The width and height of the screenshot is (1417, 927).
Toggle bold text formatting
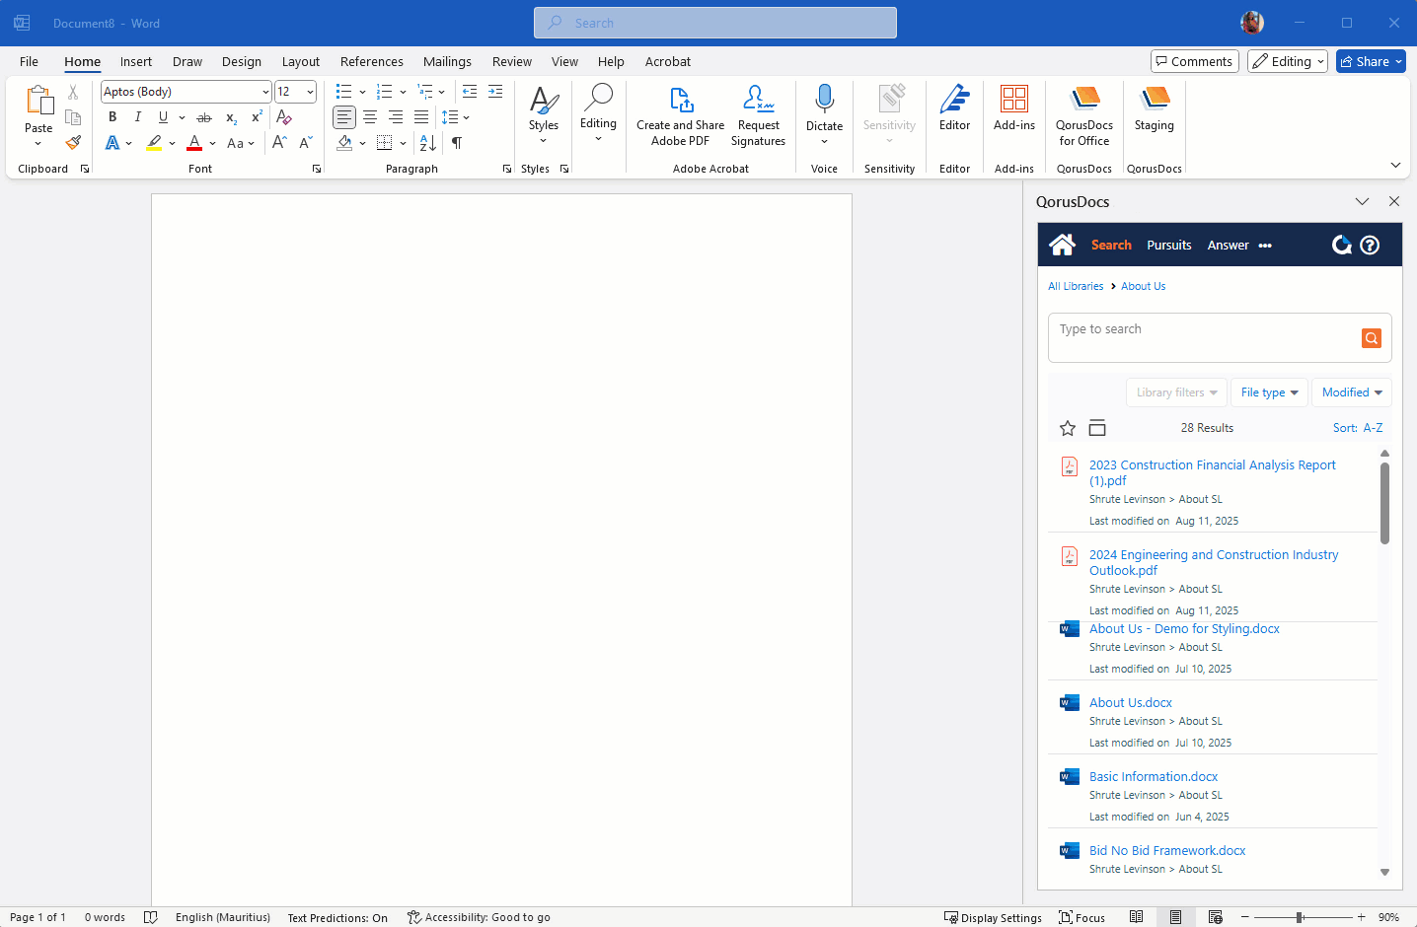click(112, 116)
